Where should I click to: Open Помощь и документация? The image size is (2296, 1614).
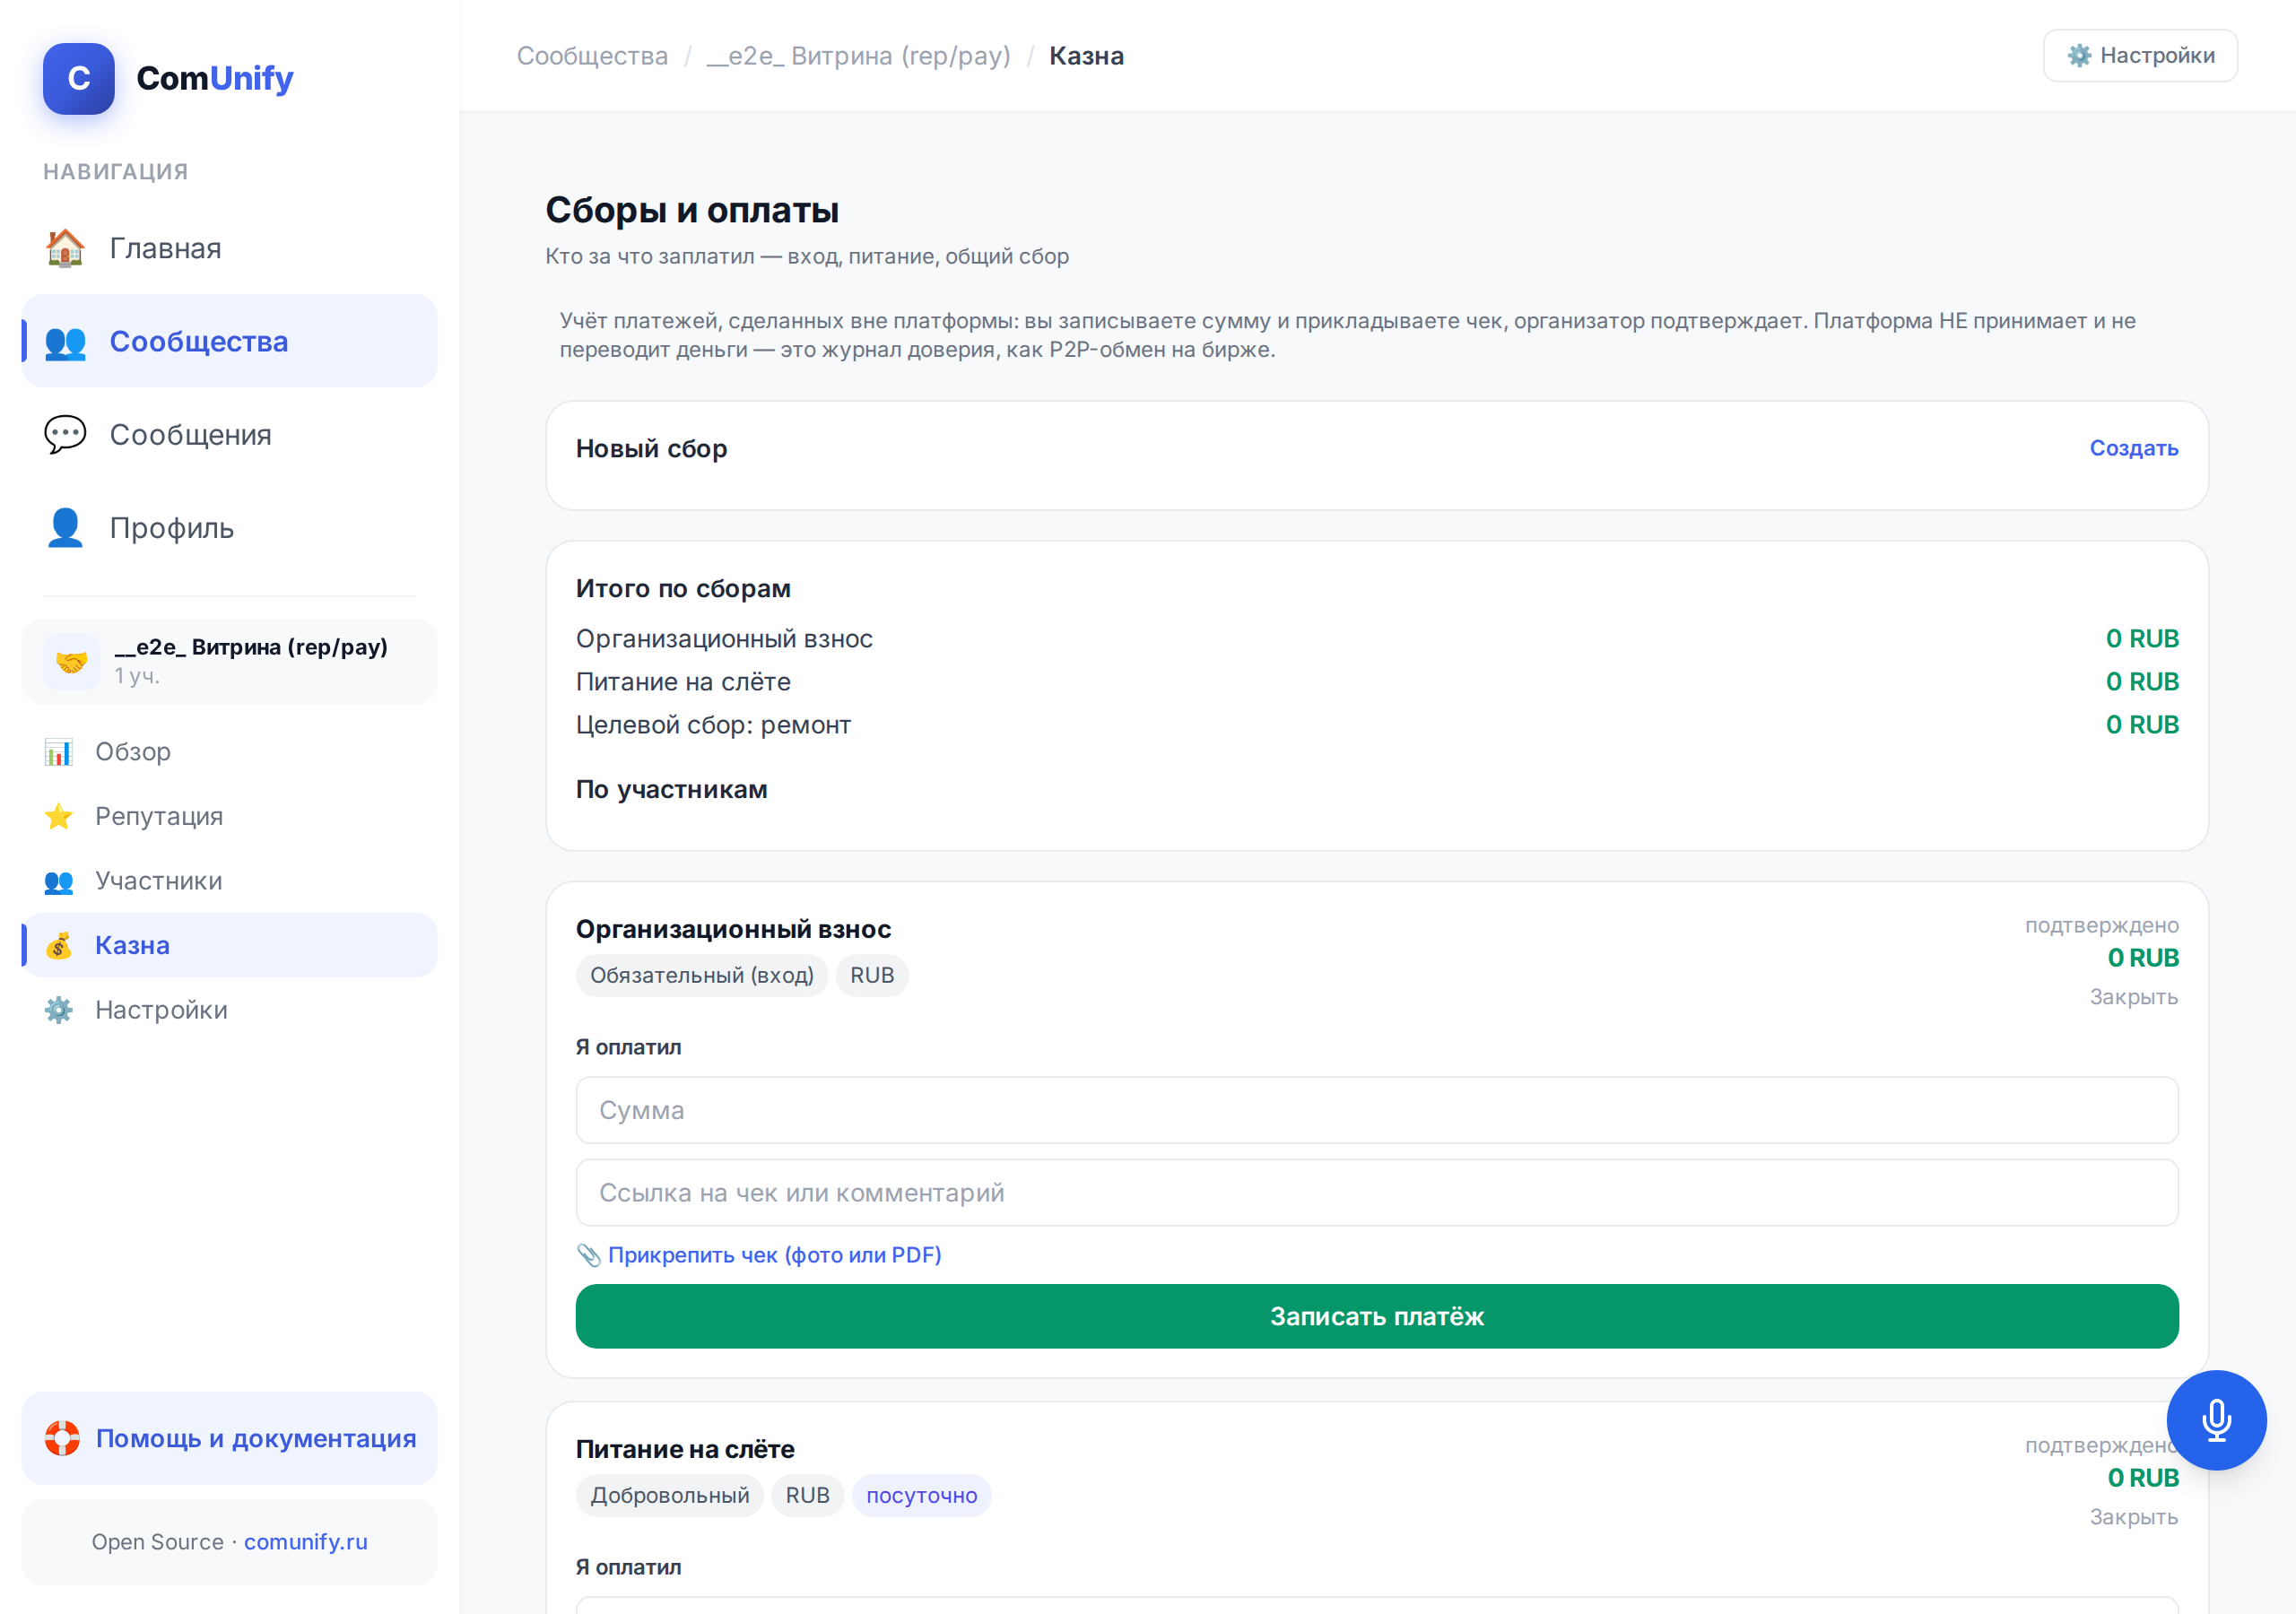pyautogui.click(x=230, y=1438)
